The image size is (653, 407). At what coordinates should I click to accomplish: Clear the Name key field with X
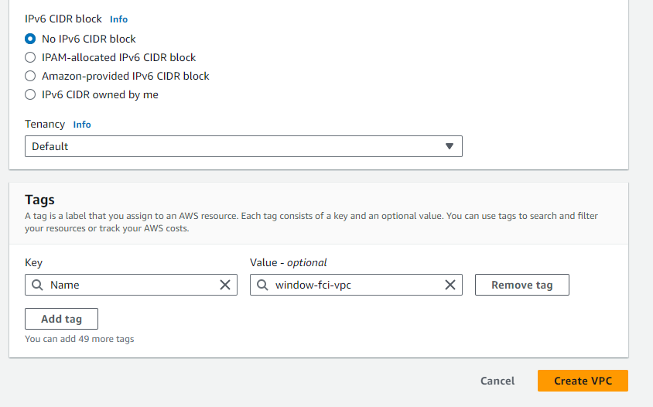click(x=225, y=285)
